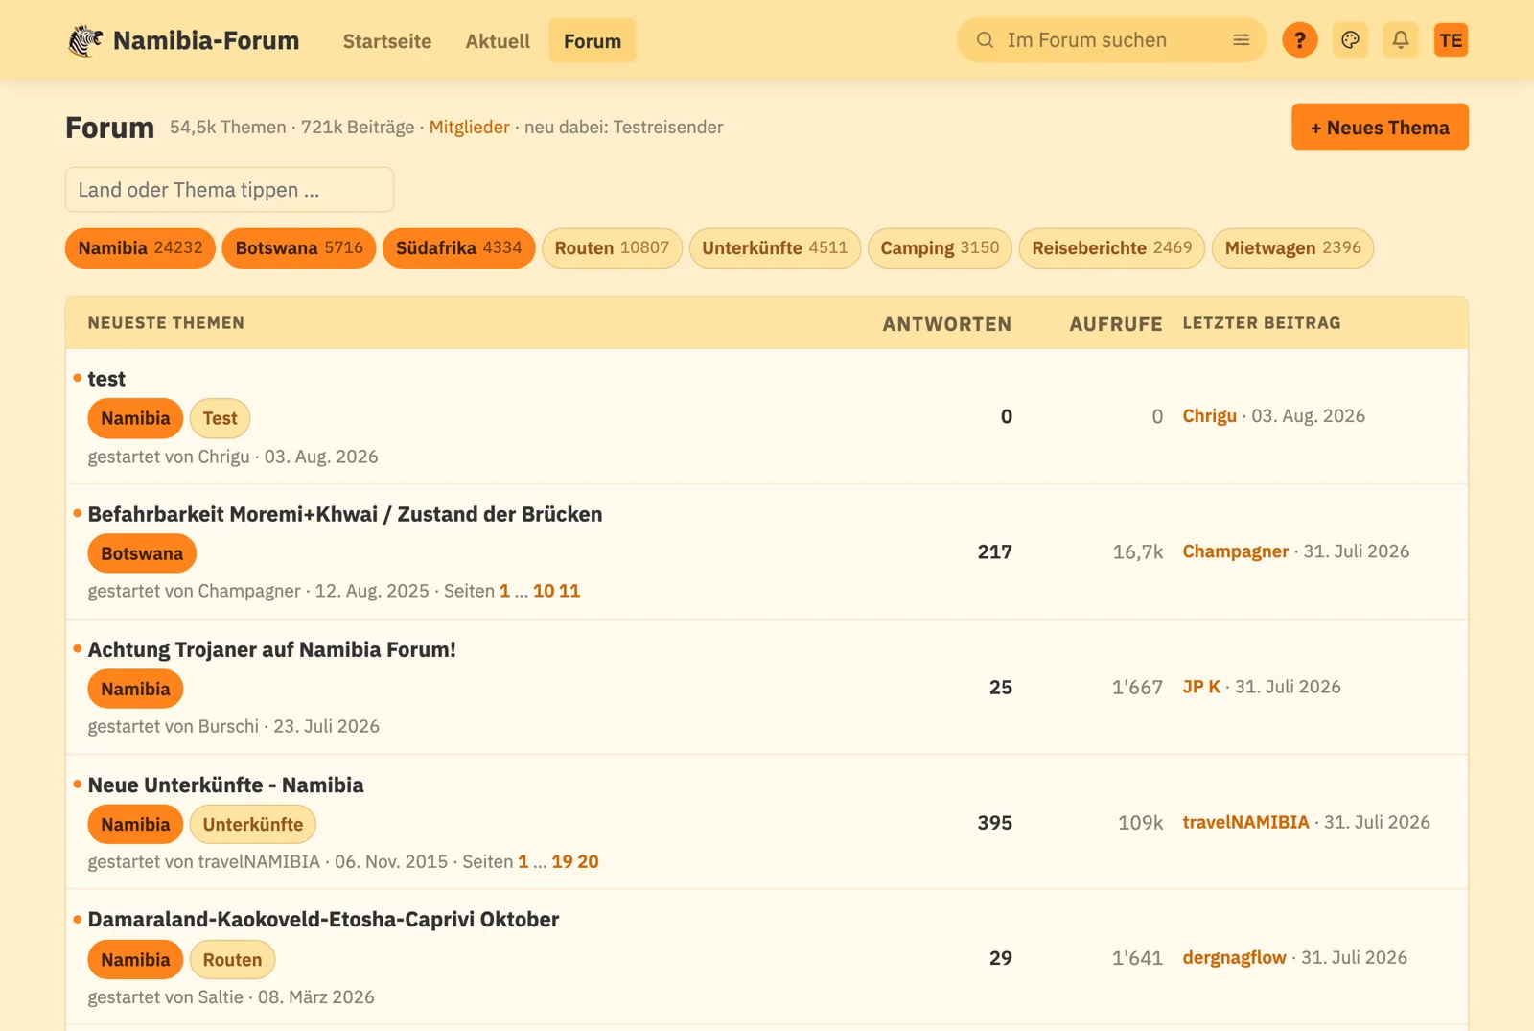Click Botswana tag under Moremi topic
1534x1031 pixels.
click(x=142, y=553)
